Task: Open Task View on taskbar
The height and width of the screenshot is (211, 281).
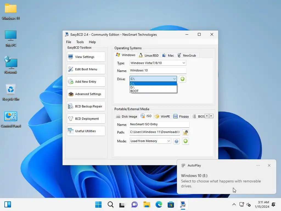Action: click(122, 204)
